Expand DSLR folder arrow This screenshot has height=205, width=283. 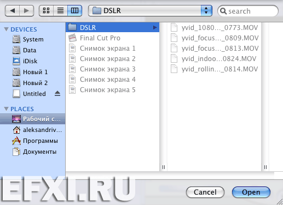coord(155,27)
